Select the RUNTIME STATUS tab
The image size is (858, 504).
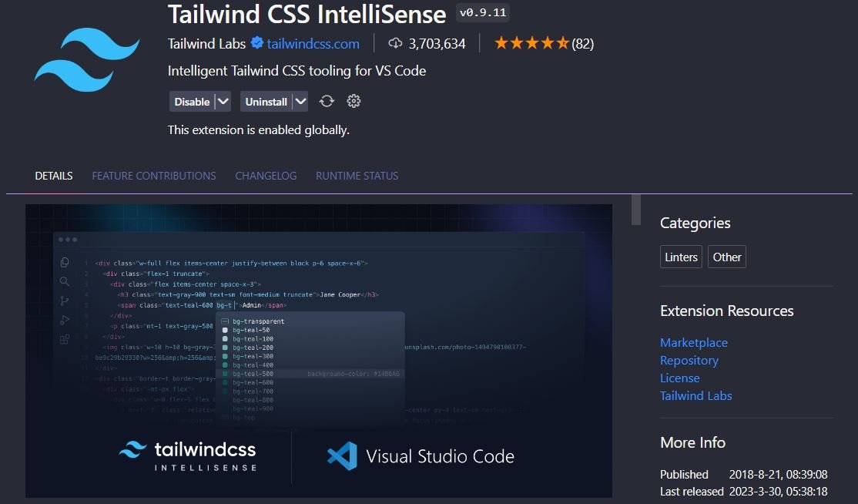[357, 176]
